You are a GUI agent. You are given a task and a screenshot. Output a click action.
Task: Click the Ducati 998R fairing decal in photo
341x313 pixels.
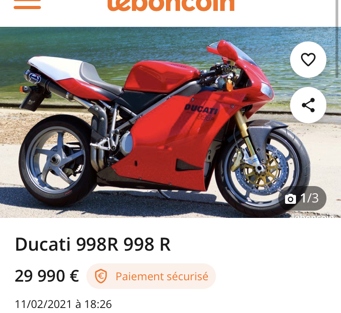[201, 112]
